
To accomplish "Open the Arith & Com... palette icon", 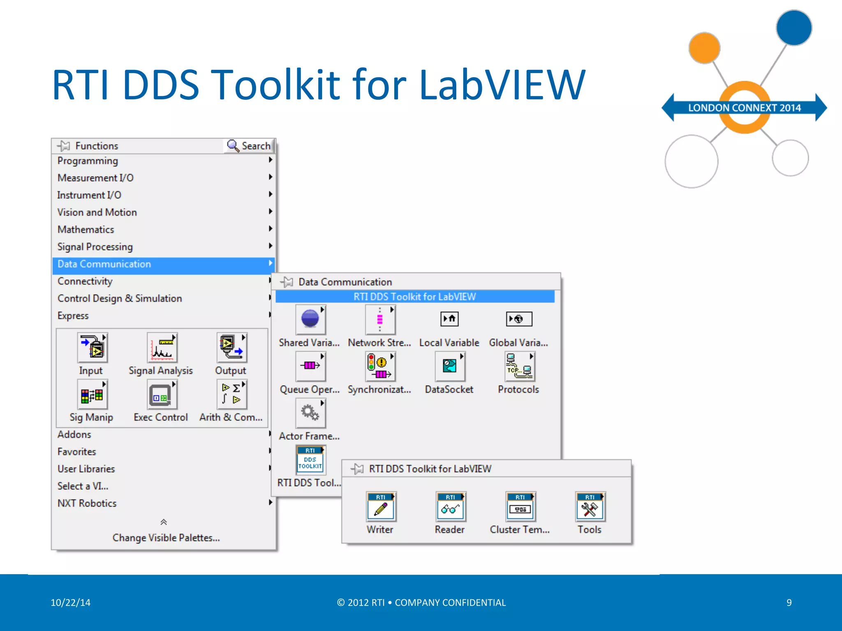I will point(232,394).
